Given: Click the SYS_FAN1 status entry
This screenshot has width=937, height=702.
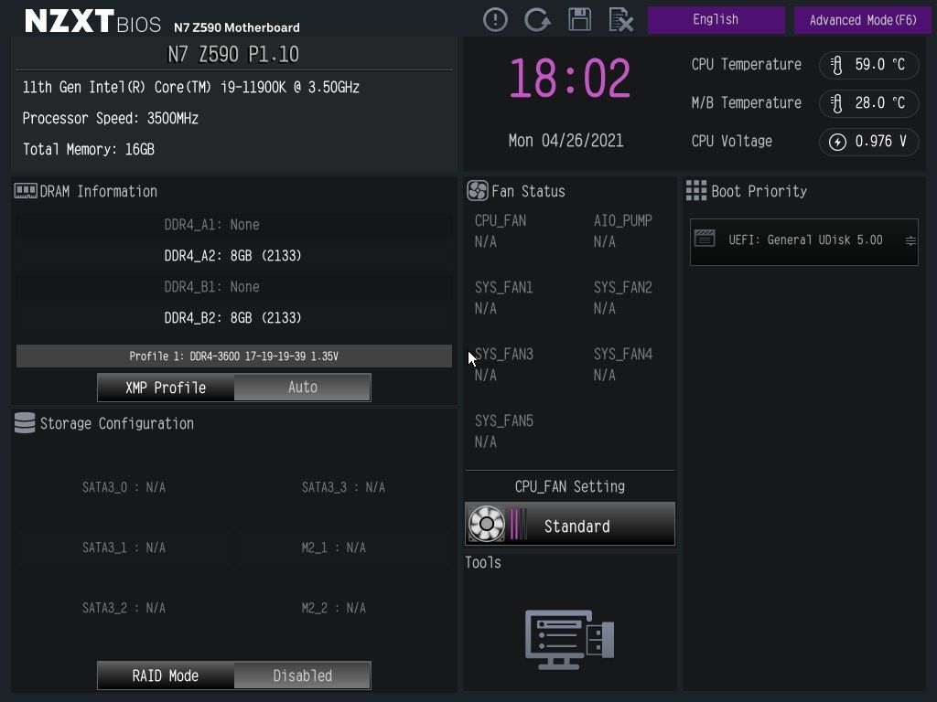Looking at the screenshot, I should (x=503, y=298).
